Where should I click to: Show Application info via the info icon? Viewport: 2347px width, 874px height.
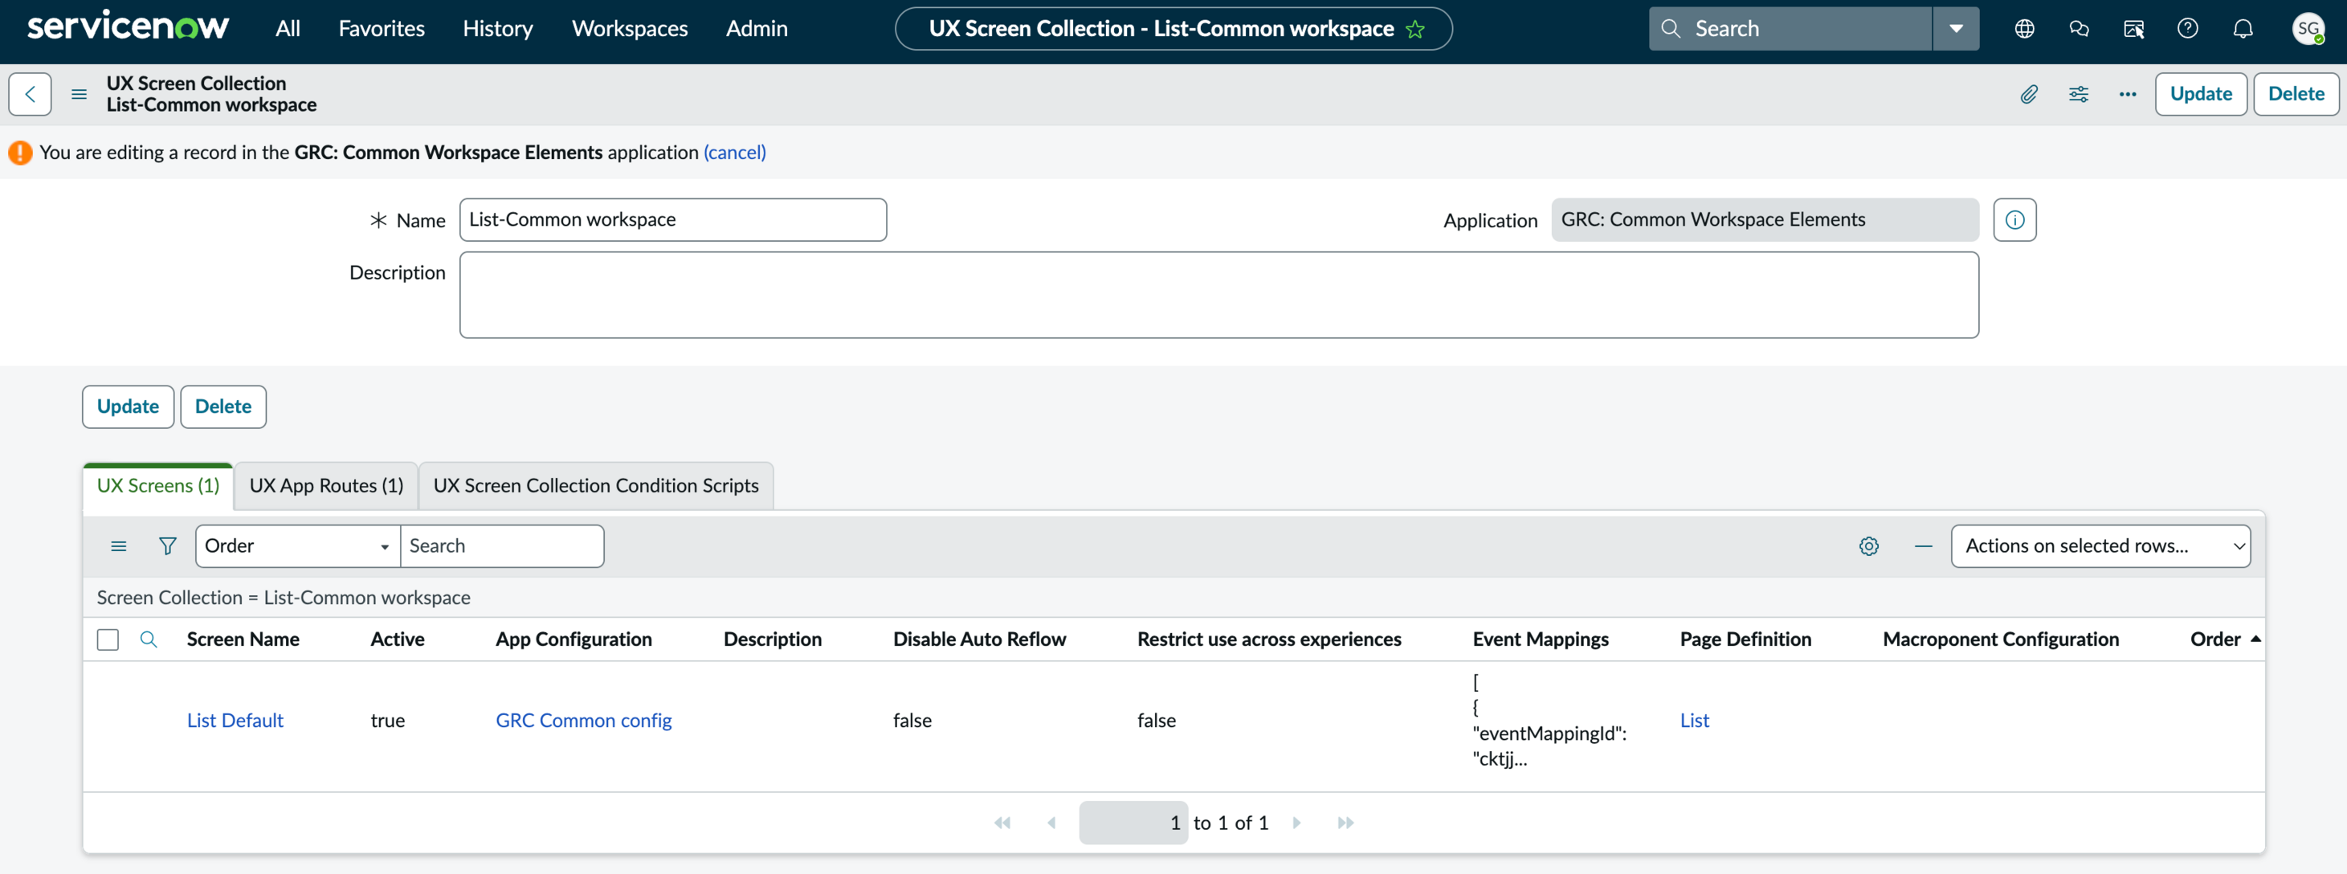2014,219
